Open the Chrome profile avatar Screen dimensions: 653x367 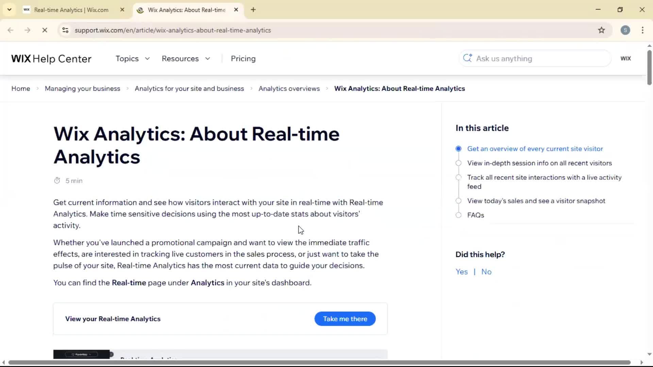(625, 30)
